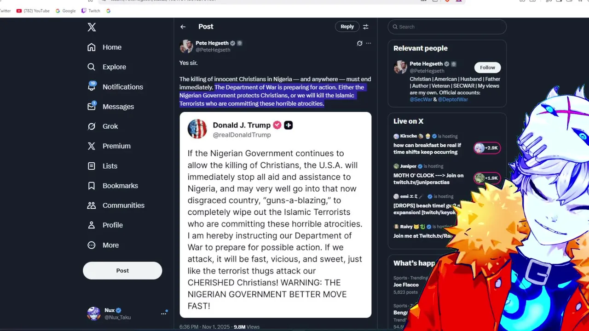Click into the Search field
Image resolution: width=589 pixels, height=331 pixels.
[449, 27]
